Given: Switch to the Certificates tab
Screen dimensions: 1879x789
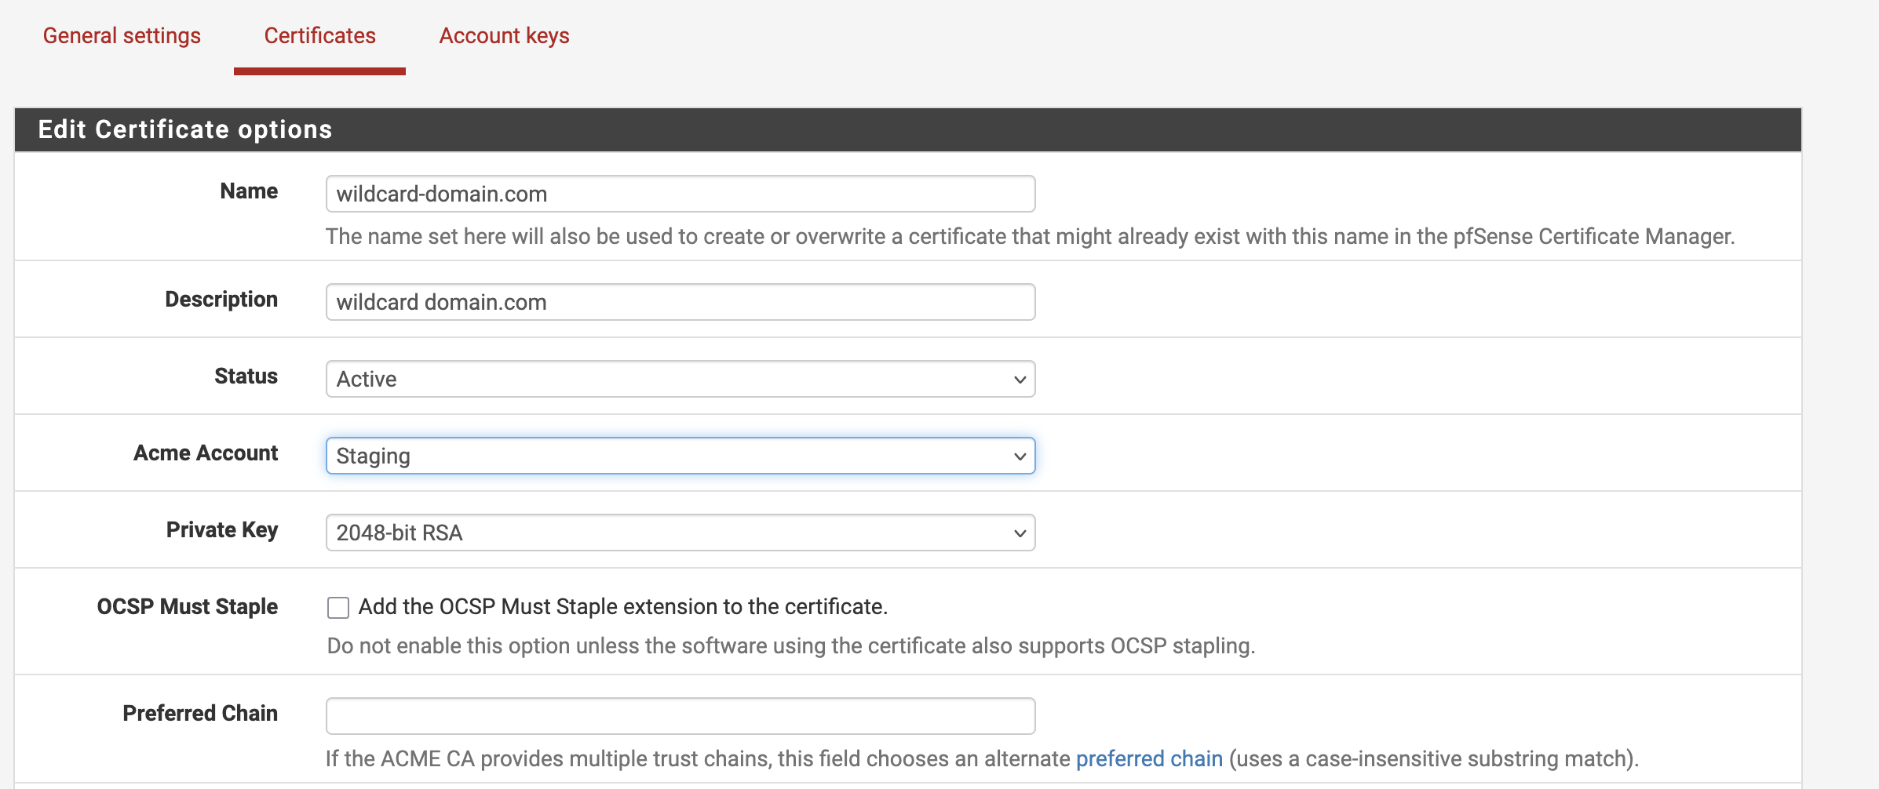Looking at the screenshot, I should [319, 36].
